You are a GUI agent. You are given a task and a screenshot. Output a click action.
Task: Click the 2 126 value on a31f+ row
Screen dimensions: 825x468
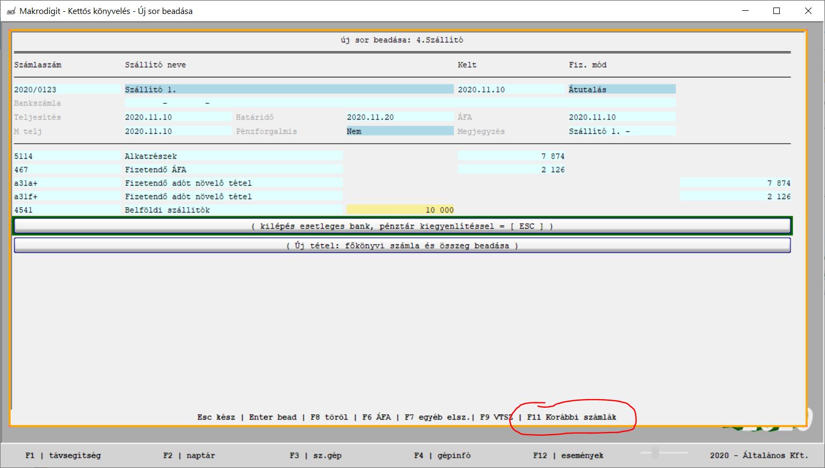coord(735,196)
